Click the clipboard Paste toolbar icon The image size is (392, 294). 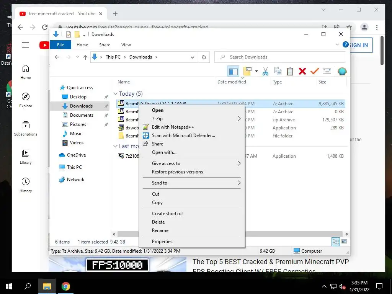point(290,71)
